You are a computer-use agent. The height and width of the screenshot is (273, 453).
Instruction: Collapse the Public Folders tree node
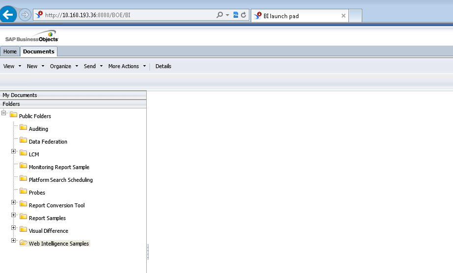pos(4,113)
